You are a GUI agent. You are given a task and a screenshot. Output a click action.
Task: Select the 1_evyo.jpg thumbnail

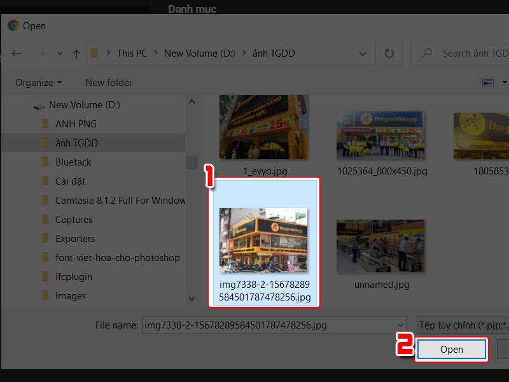click(264, 127)
